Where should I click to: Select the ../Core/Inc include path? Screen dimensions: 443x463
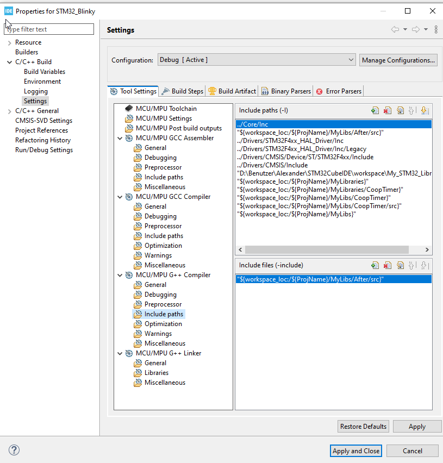[x=334, y=124]
